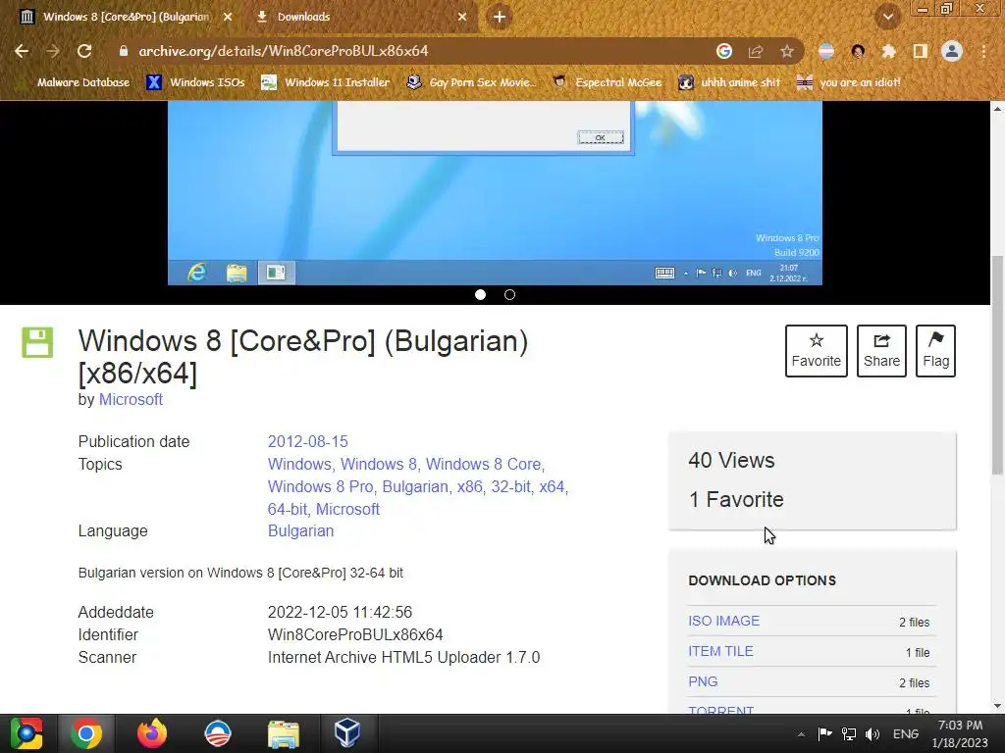Screen dimensions: 1005x753
Task: Open a new browser tab
Action: tap(500, 17)
